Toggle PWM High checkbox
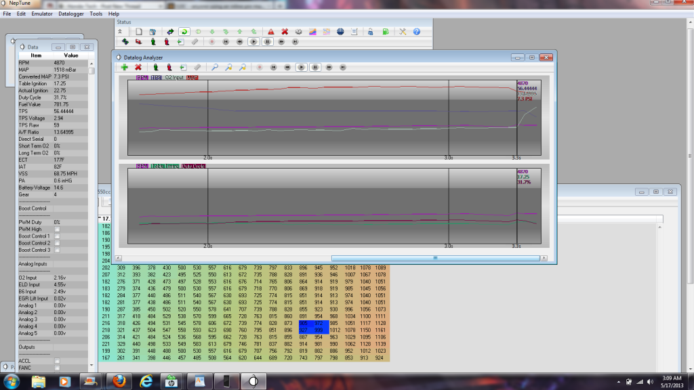Viewport: 694px width, 390px height. point(57,229)
